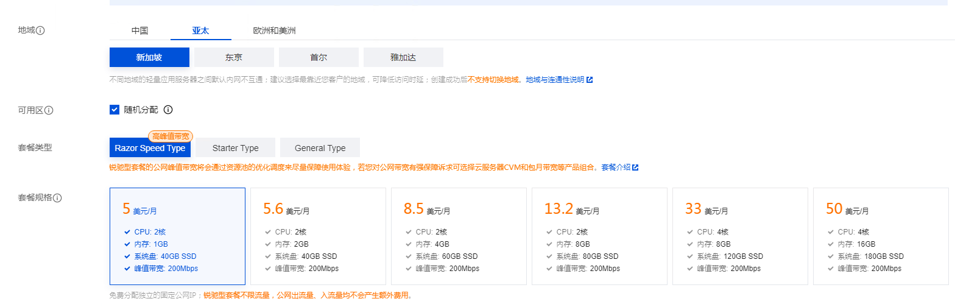The height and width of the screenshot is (307, 955).
Task: Pick the 50 美元/月 plan card
Action: pos(881,236)
